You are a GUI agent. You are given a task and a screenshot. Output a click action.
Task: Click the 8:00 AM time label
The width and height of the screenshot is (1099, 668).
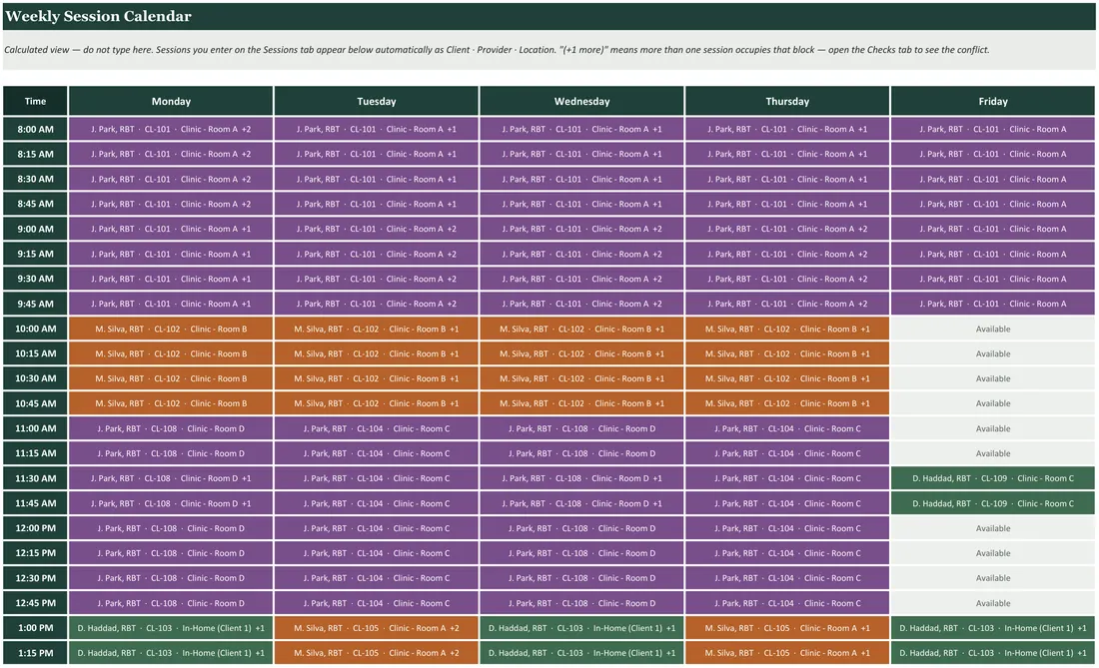[x=35, y=129]
